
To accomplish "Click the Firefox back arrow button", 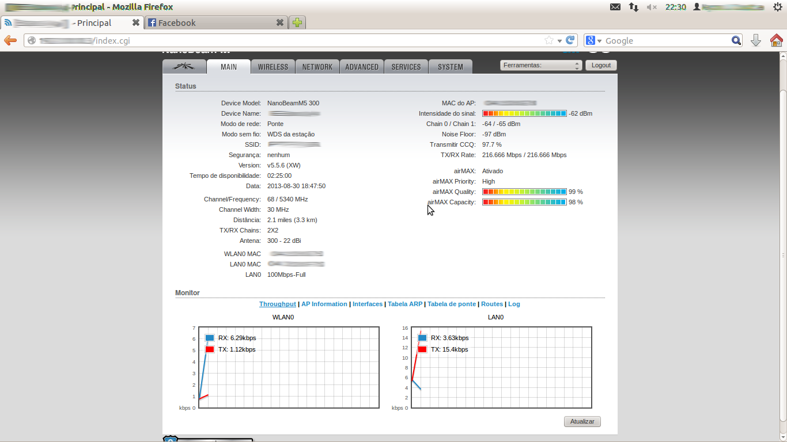I will click(x=10, y=40).
